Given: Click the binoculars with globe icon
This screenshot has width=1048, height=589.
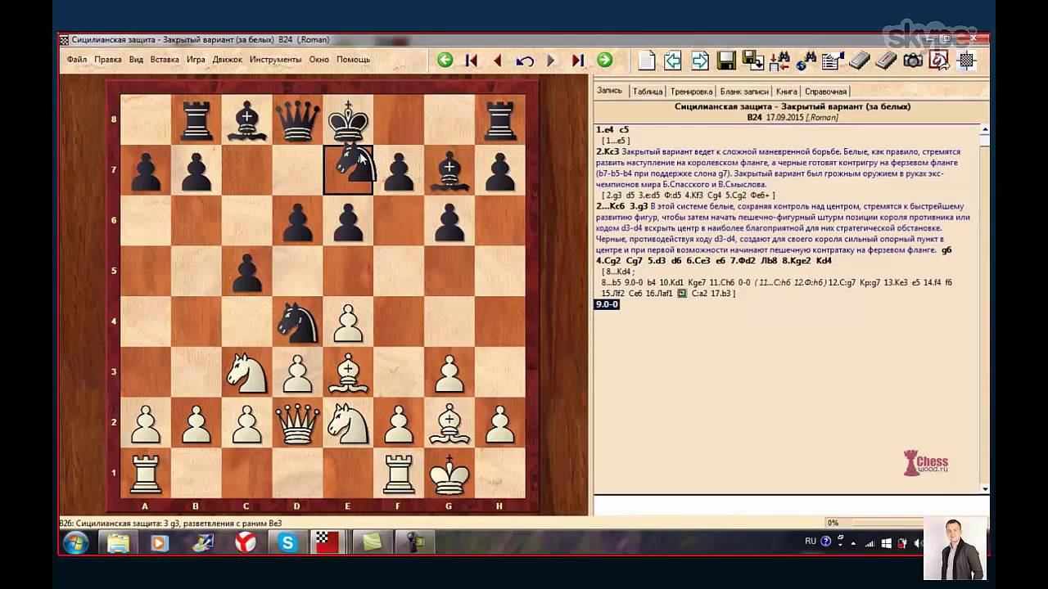Looking at the screenshot, I should [806, 60].
